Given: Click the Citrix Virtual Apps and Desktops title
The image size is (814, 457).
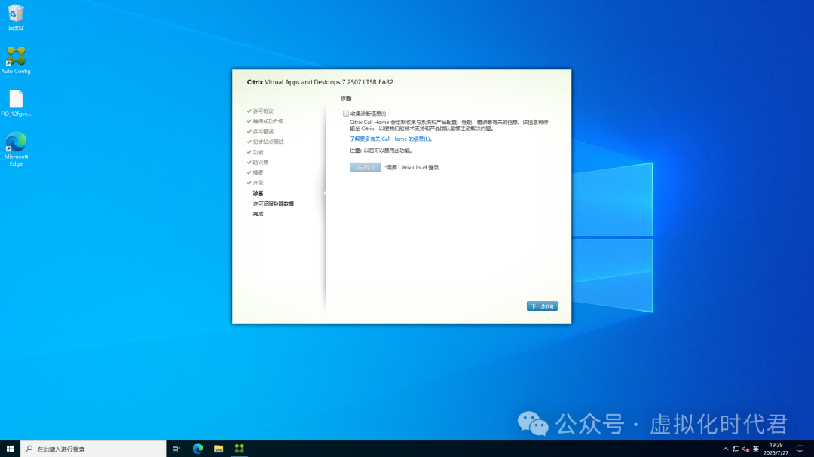Looking at the screenshot, I should (320, 82).
